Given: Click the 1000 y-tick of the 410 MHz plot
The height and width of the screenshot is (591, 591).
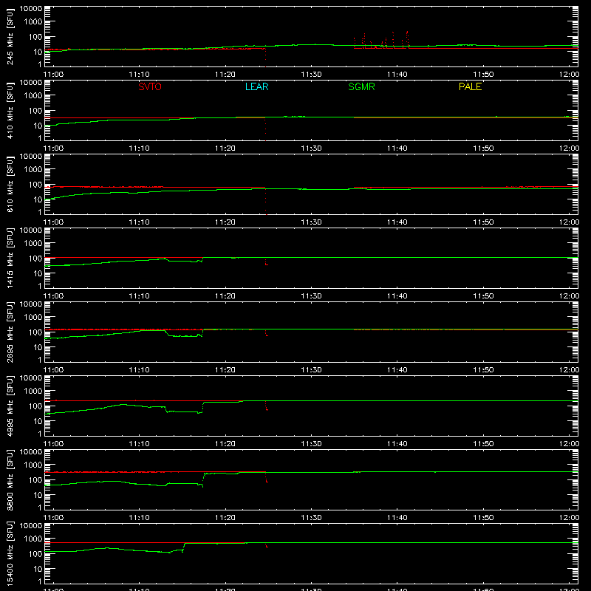Looking at the screenshot, I should pos(33,95).
